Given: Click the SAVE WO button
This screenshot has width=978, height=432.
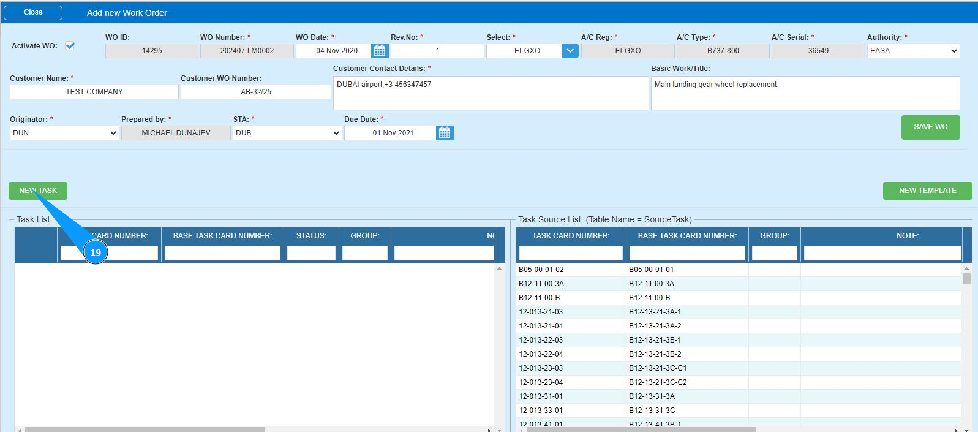Looking at the screenshot, I should 930,127.
